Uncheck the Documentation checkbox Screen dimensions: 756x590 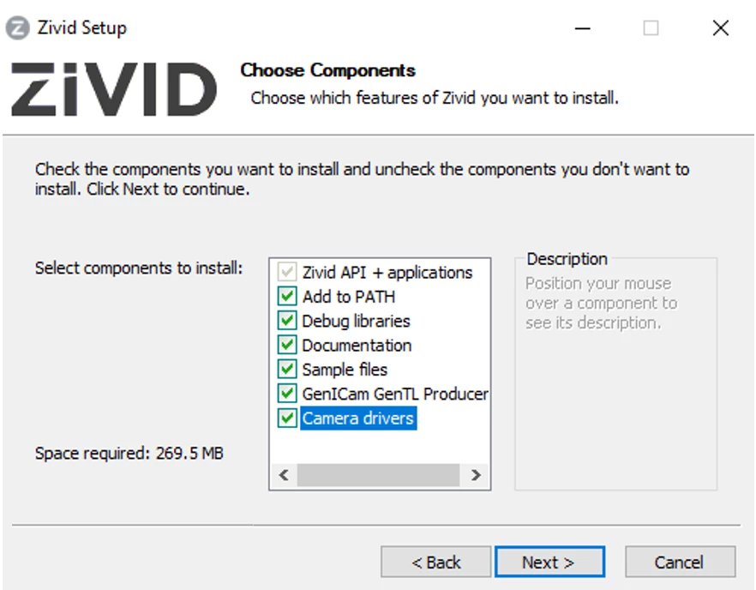point(287,345)
